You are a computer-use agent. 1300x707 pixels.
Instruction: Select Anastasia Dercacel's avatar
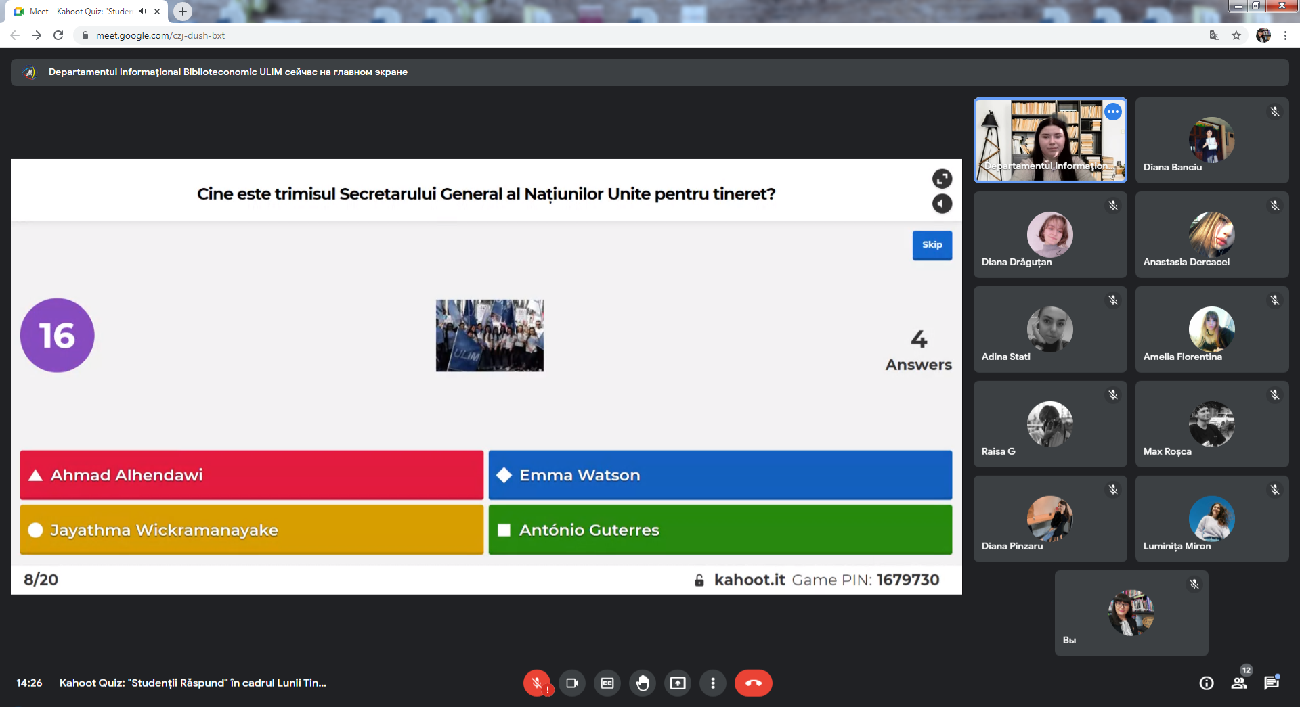(1212, 235)
